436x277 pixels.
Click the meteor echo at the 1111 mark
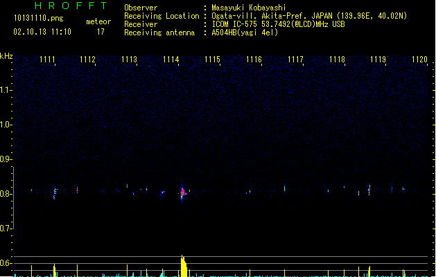click(55, 193)
